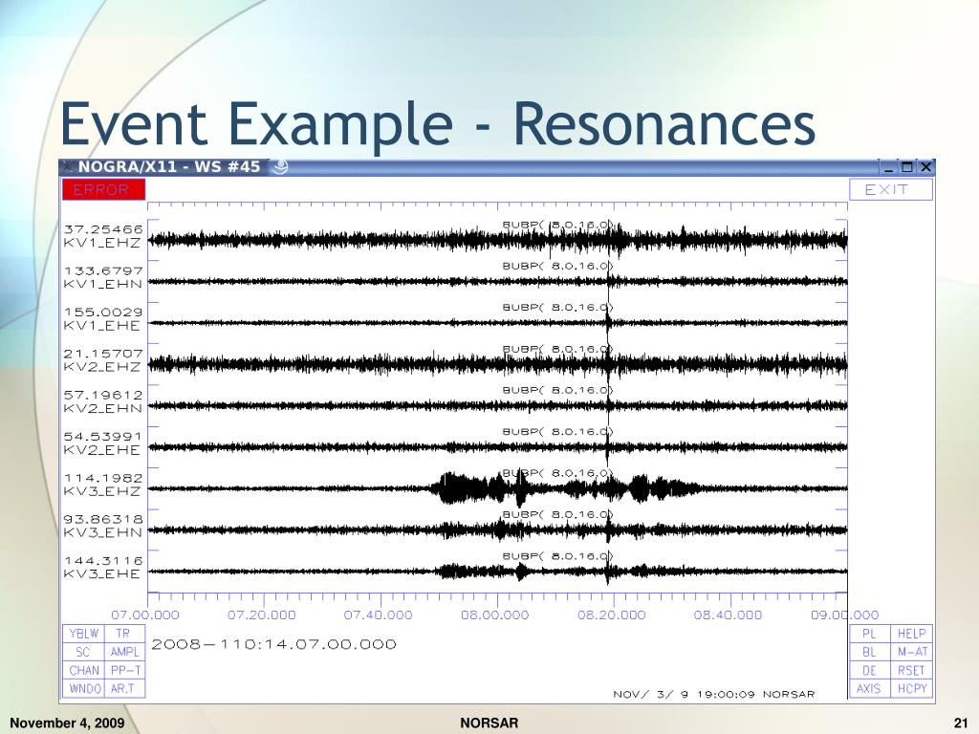The image size is (979, 734).
Task: Select the KV3_EHE channel label
Action: pyautogui.click(x=101, y=573)
